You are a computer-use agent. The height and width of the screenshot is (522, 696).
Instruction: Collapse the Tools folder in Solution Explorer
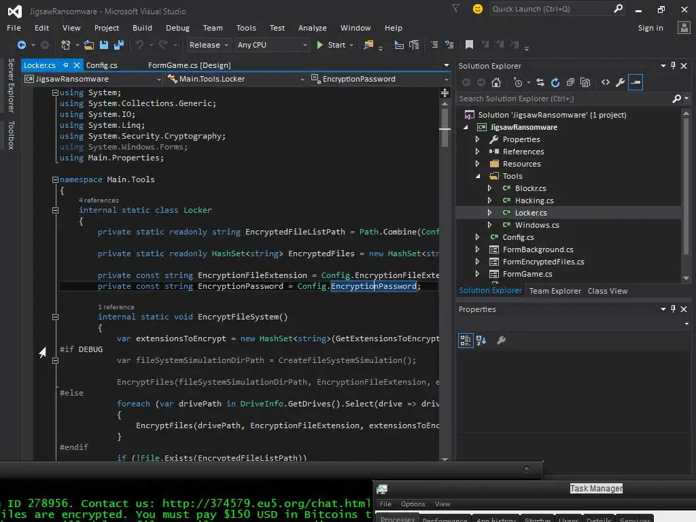(x=478, y=176)
